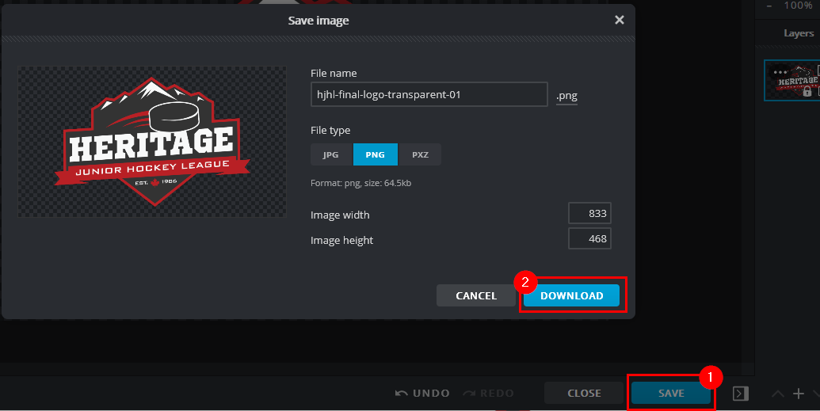
Task: Click the 'Image height' label
Action: (x=342, y=241)
